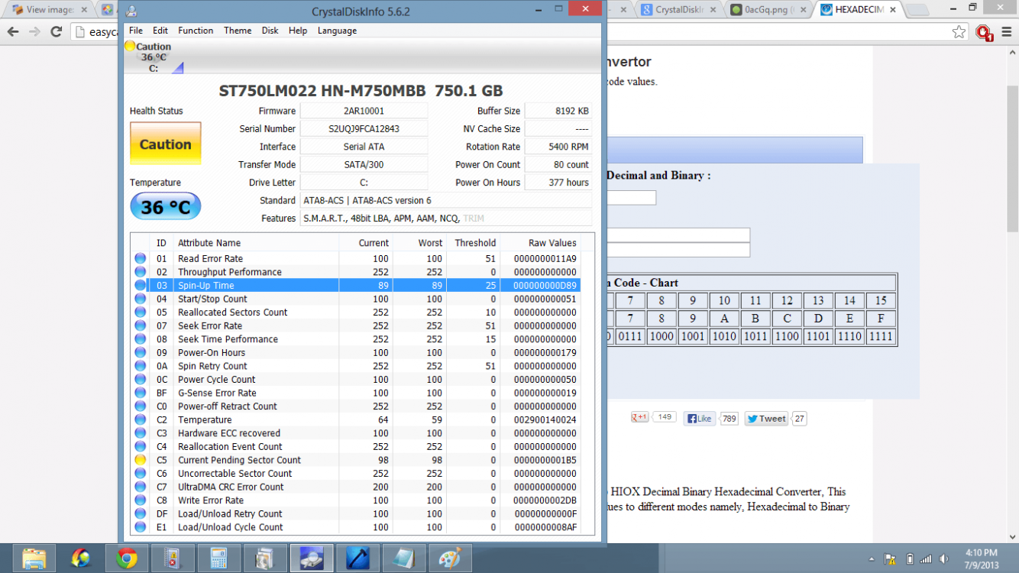Show hidden system tray icons arrow
Screen dimensions: 1019x573
[x=872, y=558]
